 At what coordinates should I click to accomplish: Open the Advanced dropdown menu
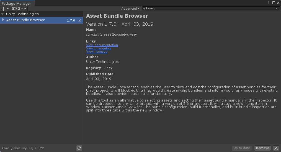[x=130, y=9]
